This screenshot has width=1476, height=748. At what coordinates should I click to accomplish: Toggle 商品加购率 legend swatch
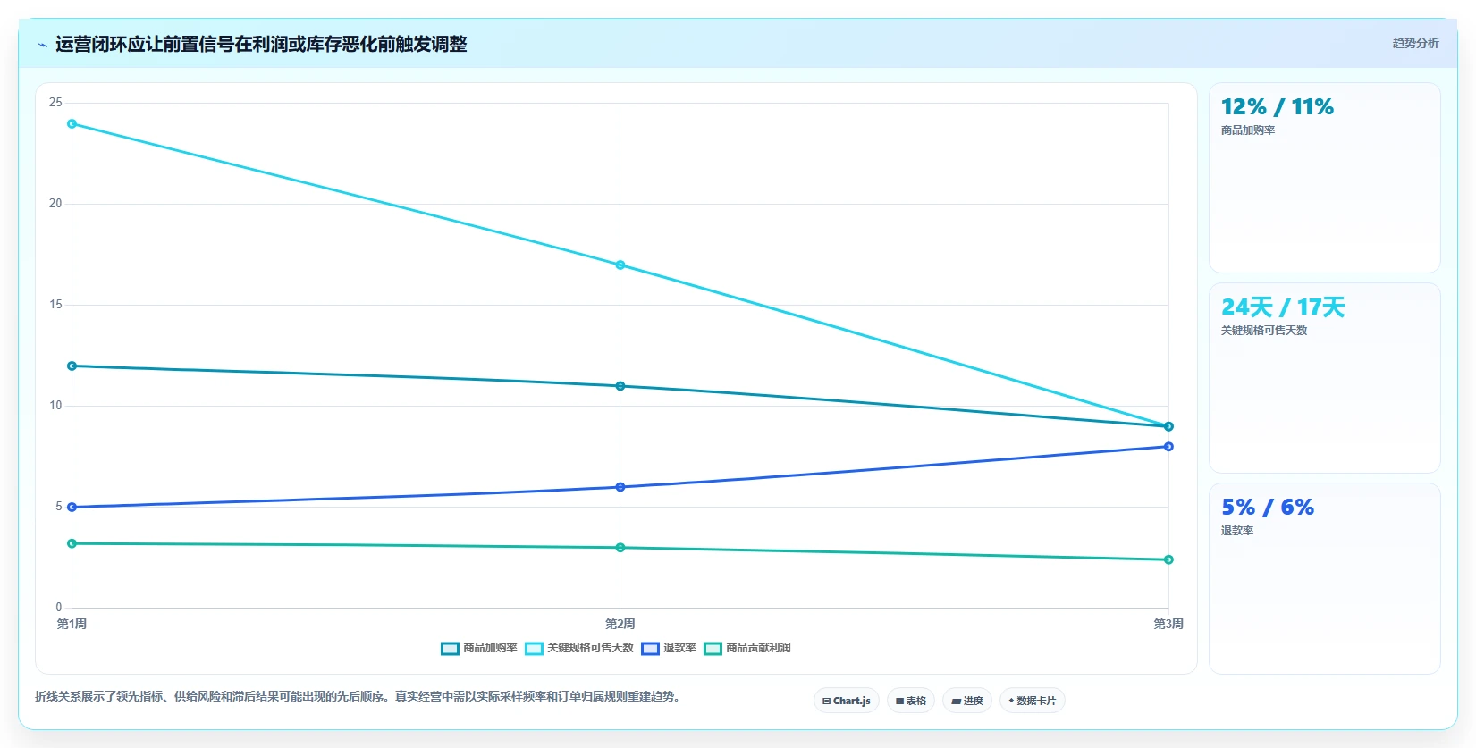450,648
